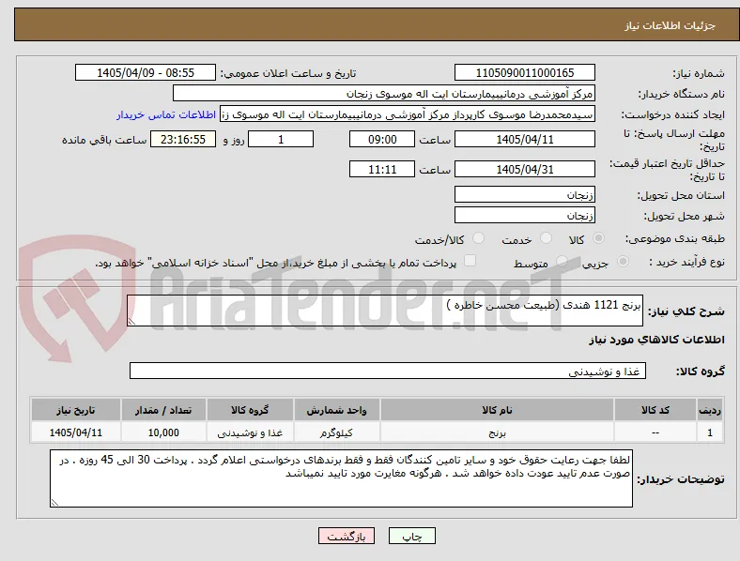The image size is (740, 561).
Task: Click the واحد شمارش column header
Action: pyautogui.click(x=336, y=410)
